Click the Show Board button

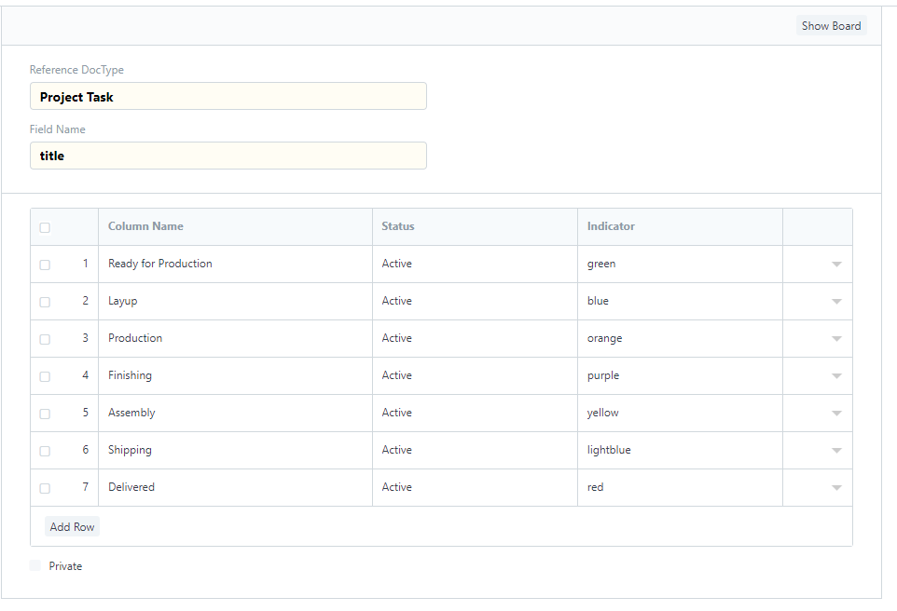pos(831,26)
